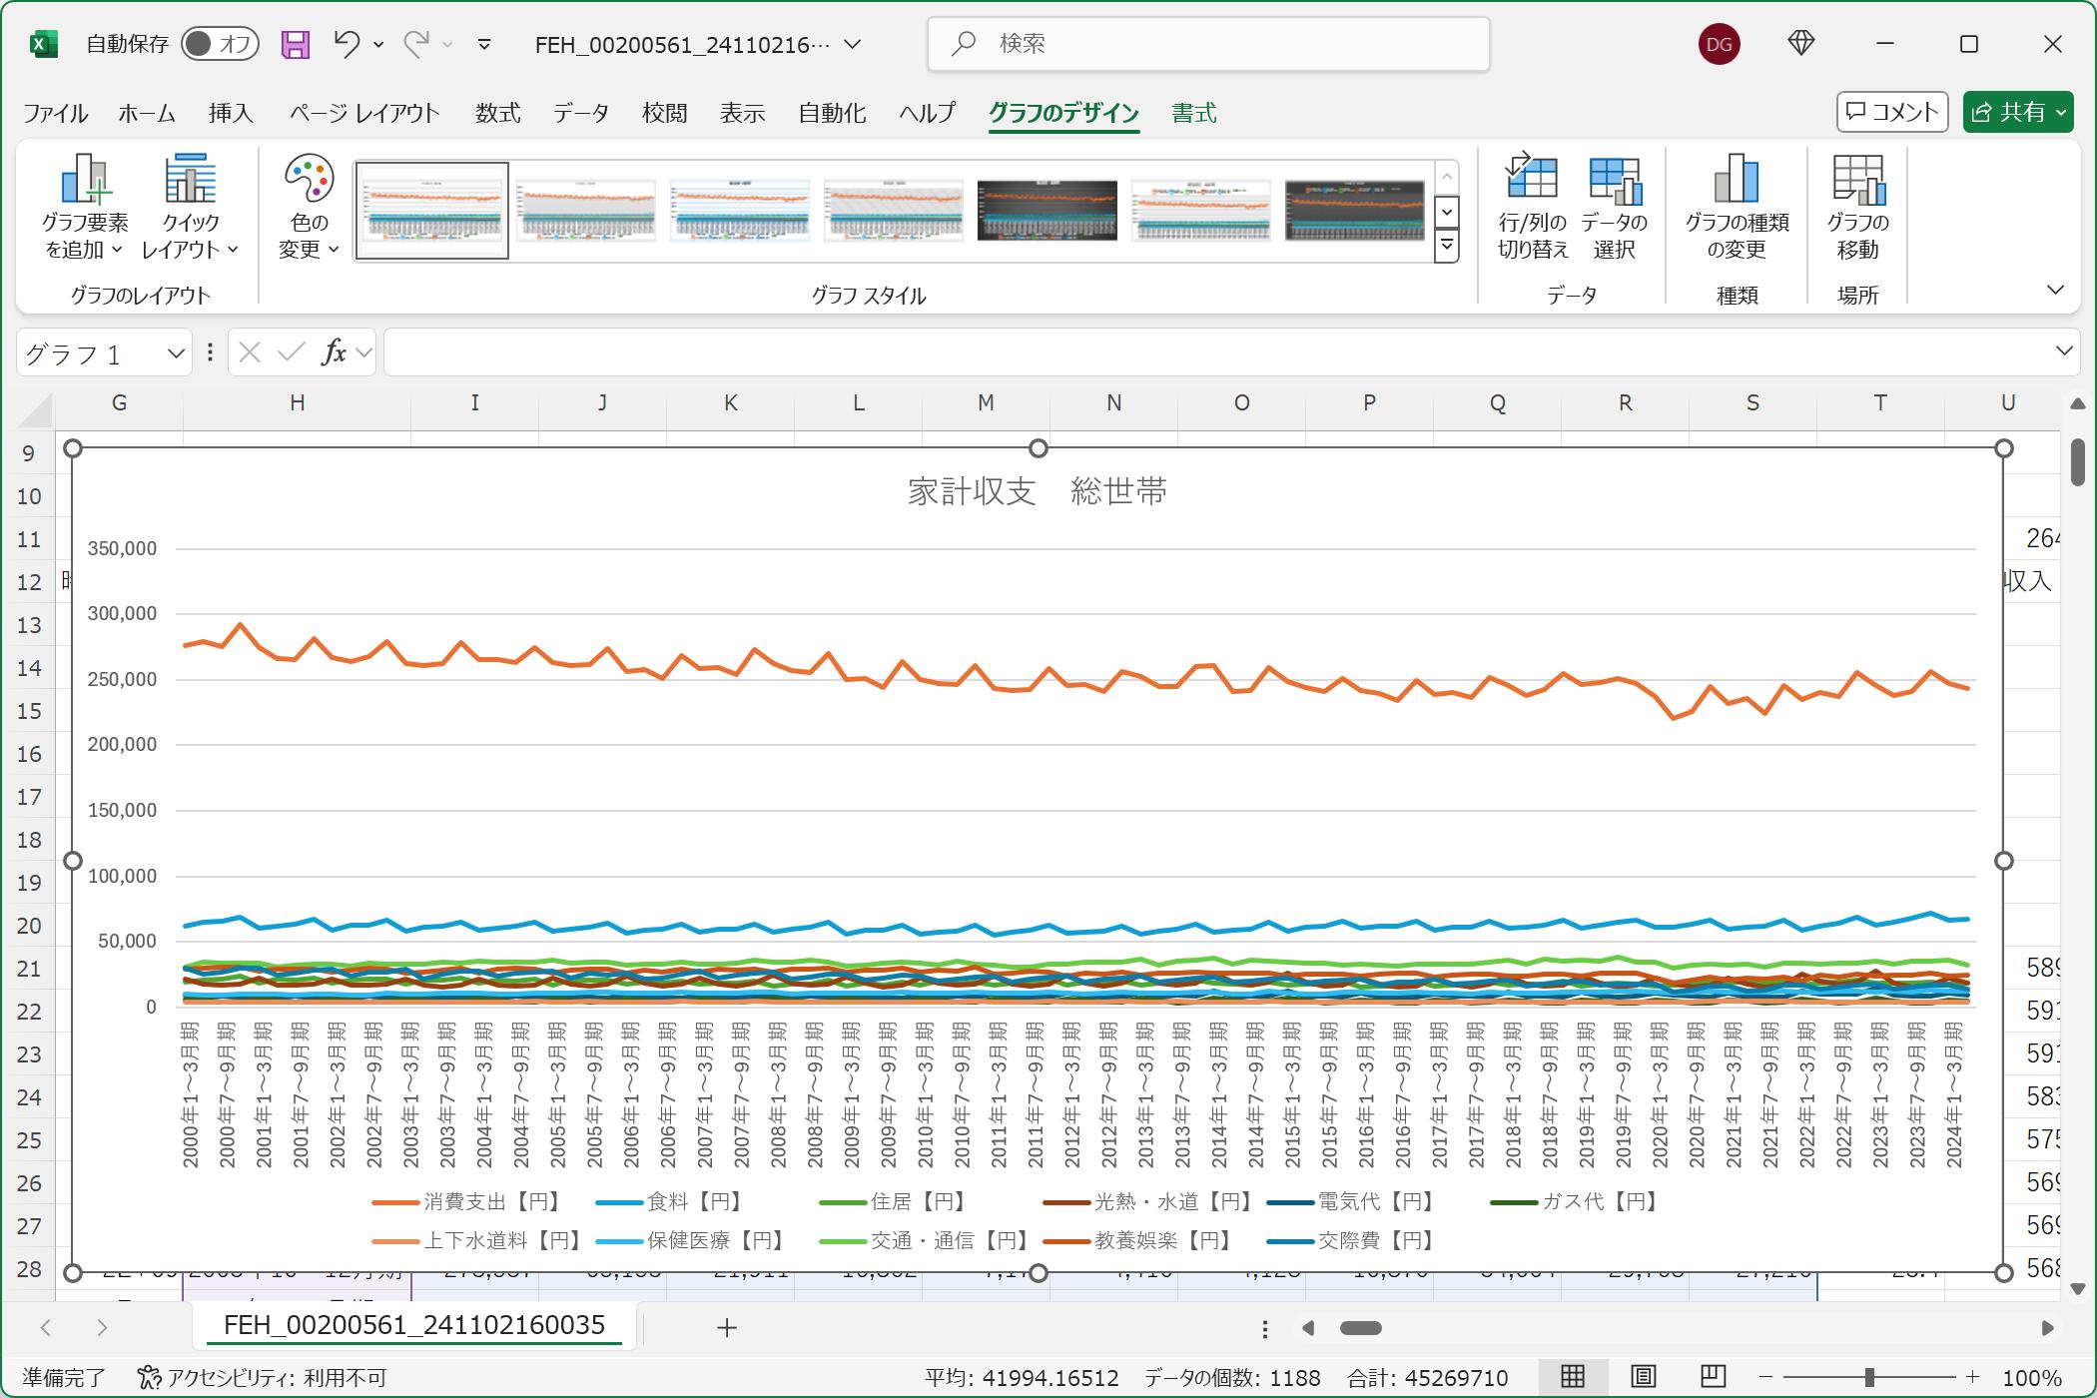Expand the formula bar chevron
Viewport: 2097px width, 1398px height.
[x=2064, y=351]
